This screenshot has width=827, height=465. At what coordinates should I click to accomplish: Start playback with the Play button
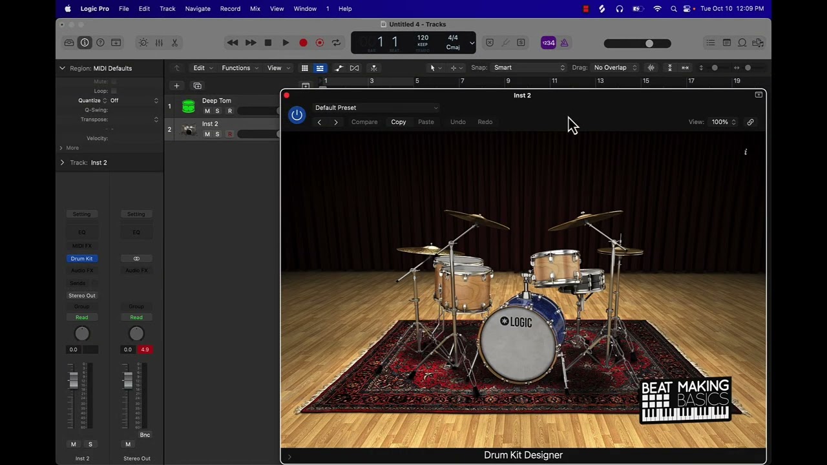[x=286, y=43]
